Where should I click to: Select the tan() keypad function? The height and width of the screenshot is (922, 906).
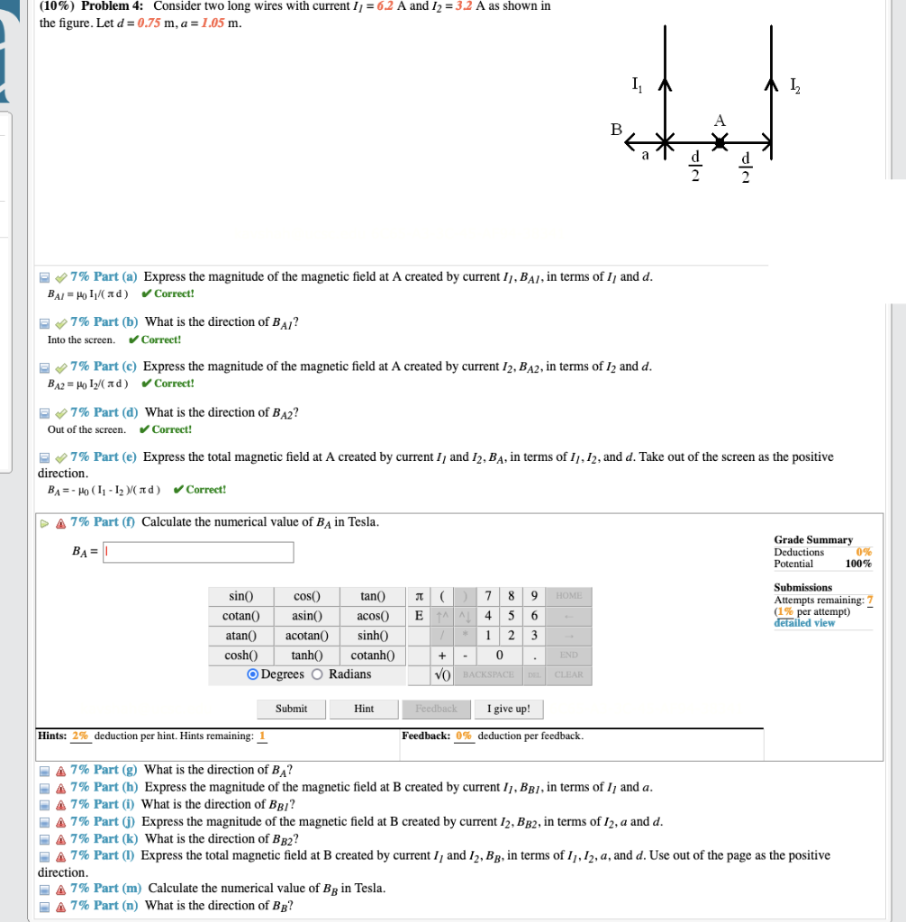click(374, 596)
